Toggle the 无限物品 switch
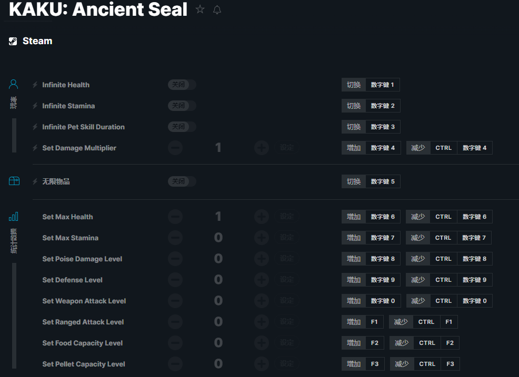 [182, 181]
